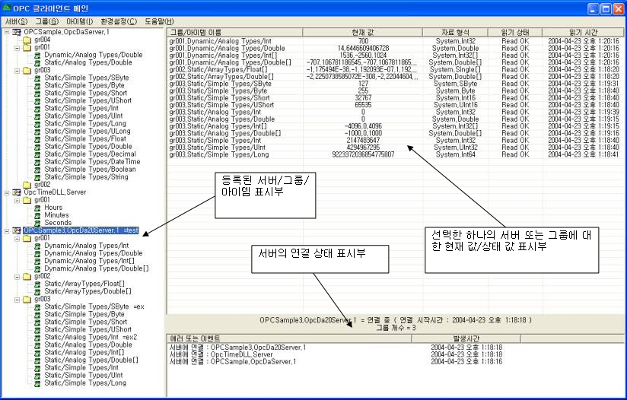
Task: Open the 환경설정(C) menu
Action: [119, 21]
